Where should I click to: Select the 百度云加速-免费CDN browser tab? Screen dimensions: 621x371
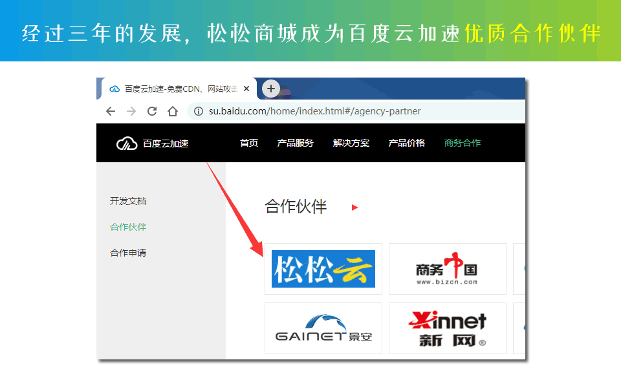point(179,89)
